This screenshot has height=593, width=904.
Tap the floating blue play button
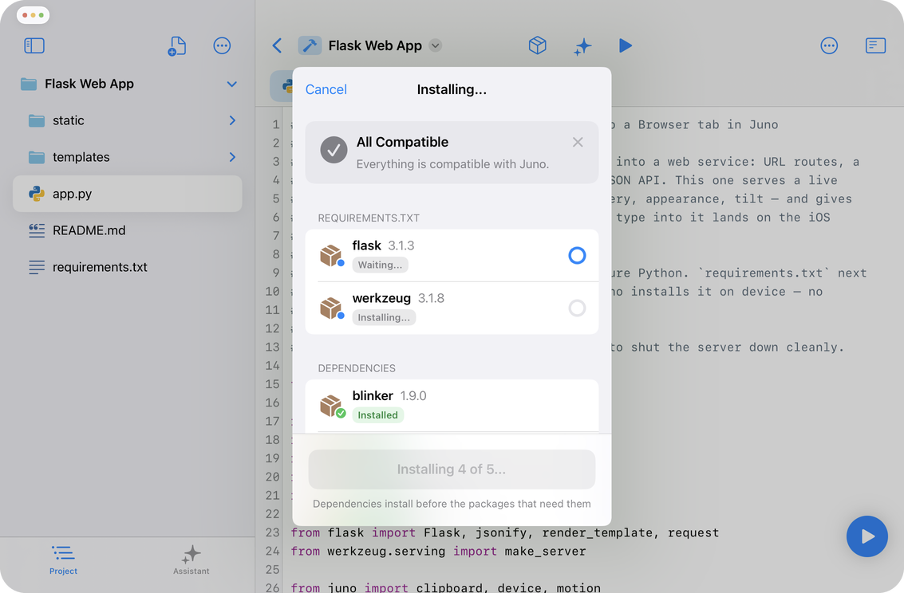click(867, 536)
